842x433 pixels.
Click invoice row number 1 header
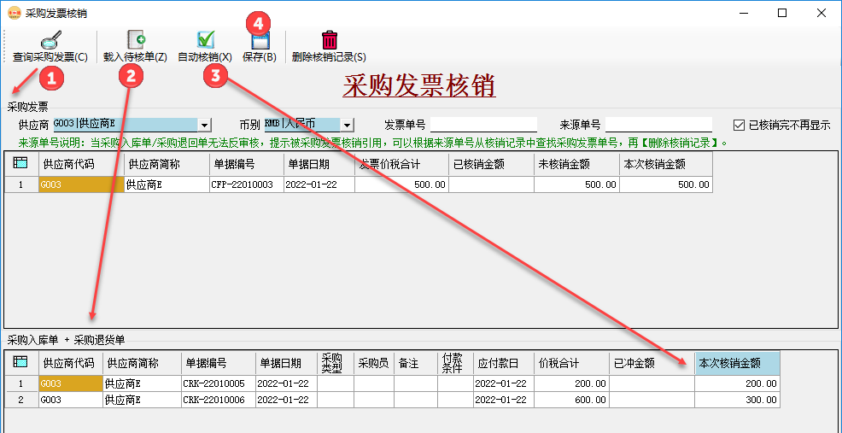tap(21, 184)
